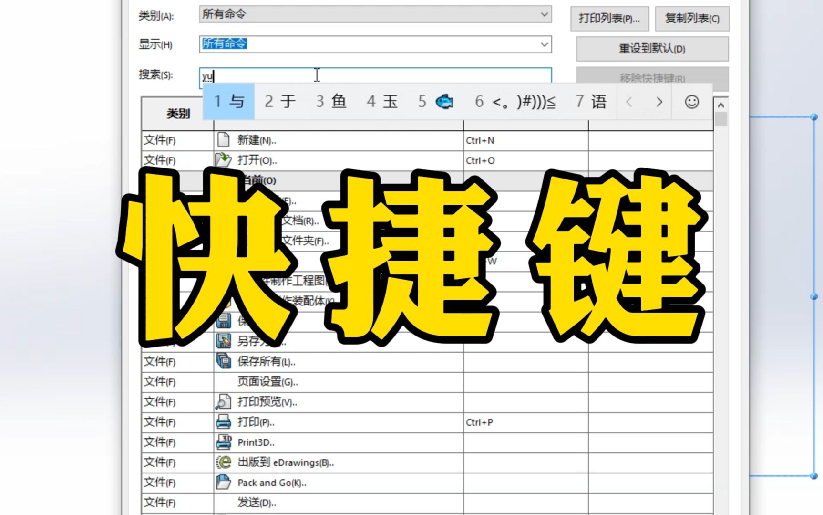Choose IME candidate 3 鱼
This screenshot has width=823, height=515.
pos(331,102)
